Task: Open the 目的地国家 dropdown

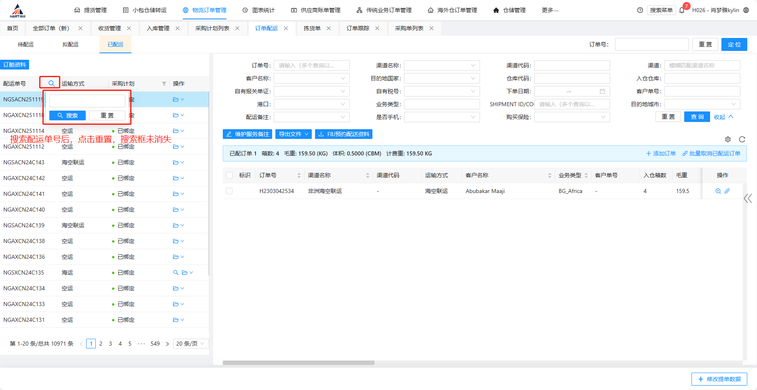Action: 442,78
